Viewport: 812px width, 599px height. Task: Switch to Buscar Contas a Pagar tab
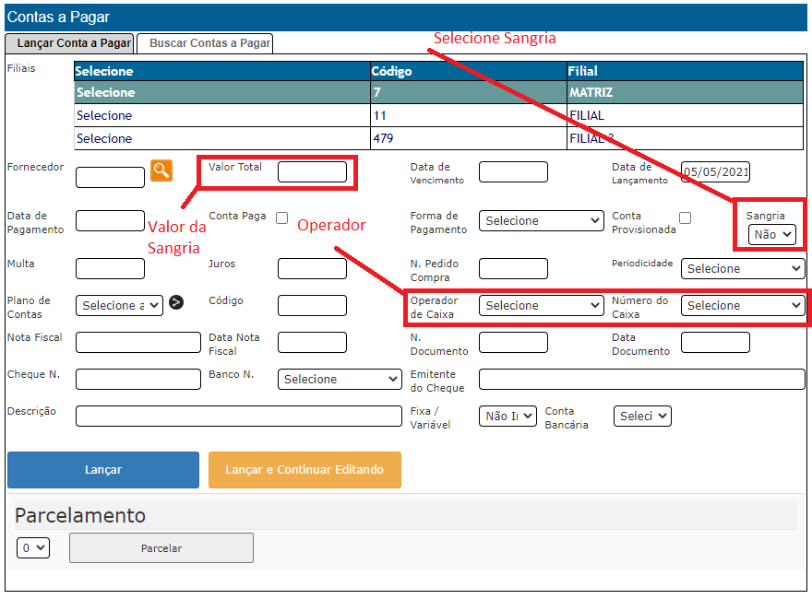(205, 43)
